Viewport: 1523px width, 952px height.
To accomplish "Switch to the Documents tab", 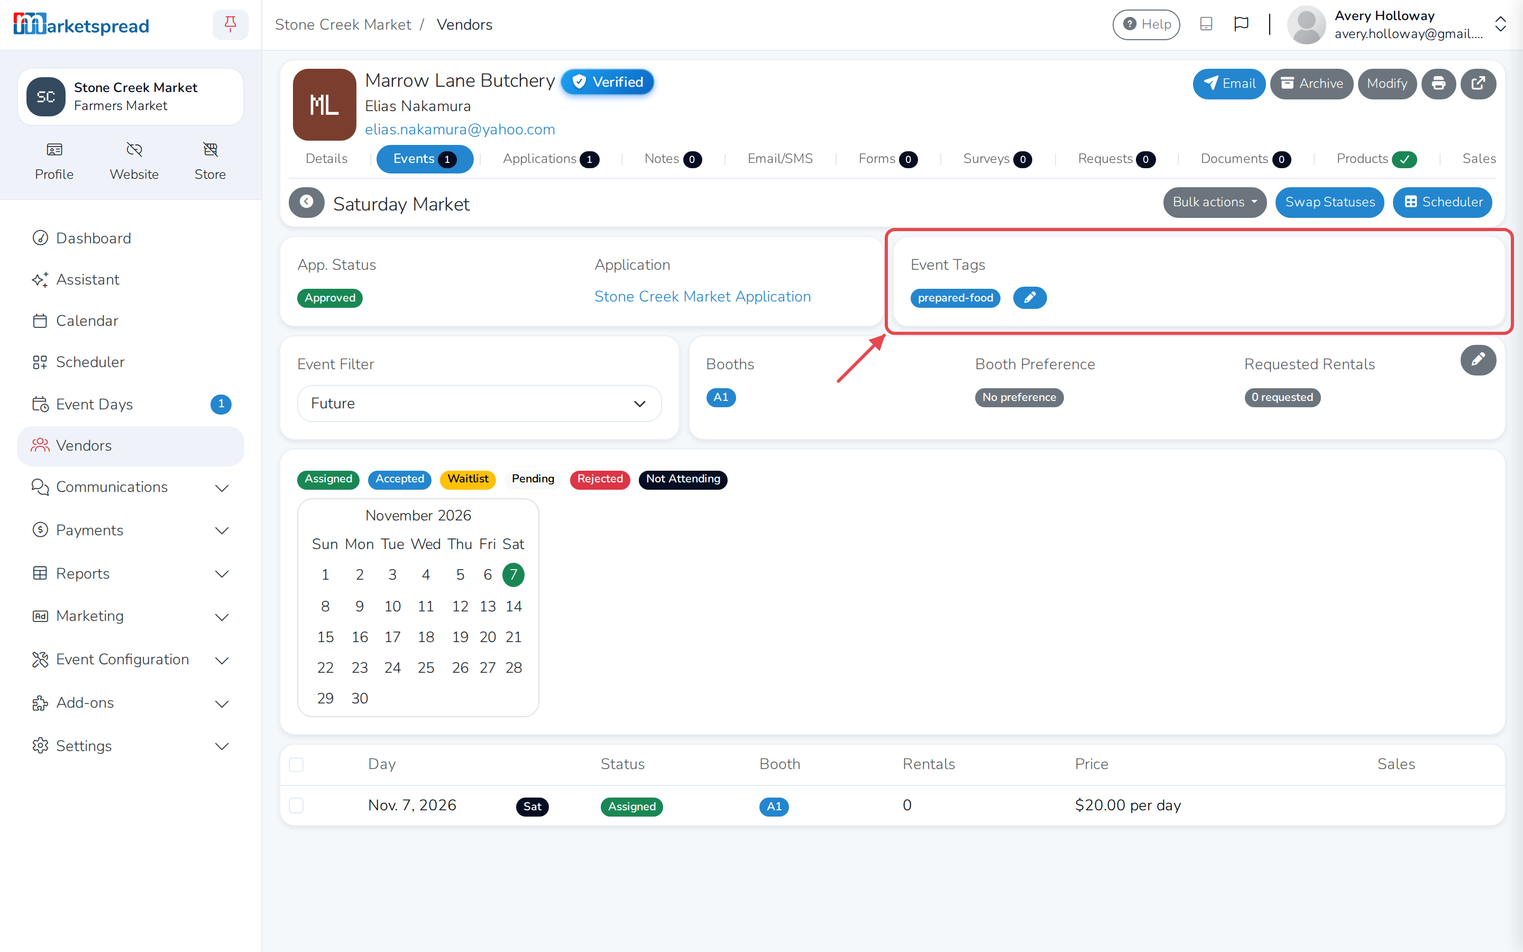I will click(x=1245, y=159).
